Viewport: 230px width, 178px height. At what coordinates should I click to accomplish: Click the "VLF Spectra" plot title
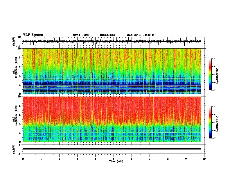[33, 35]
